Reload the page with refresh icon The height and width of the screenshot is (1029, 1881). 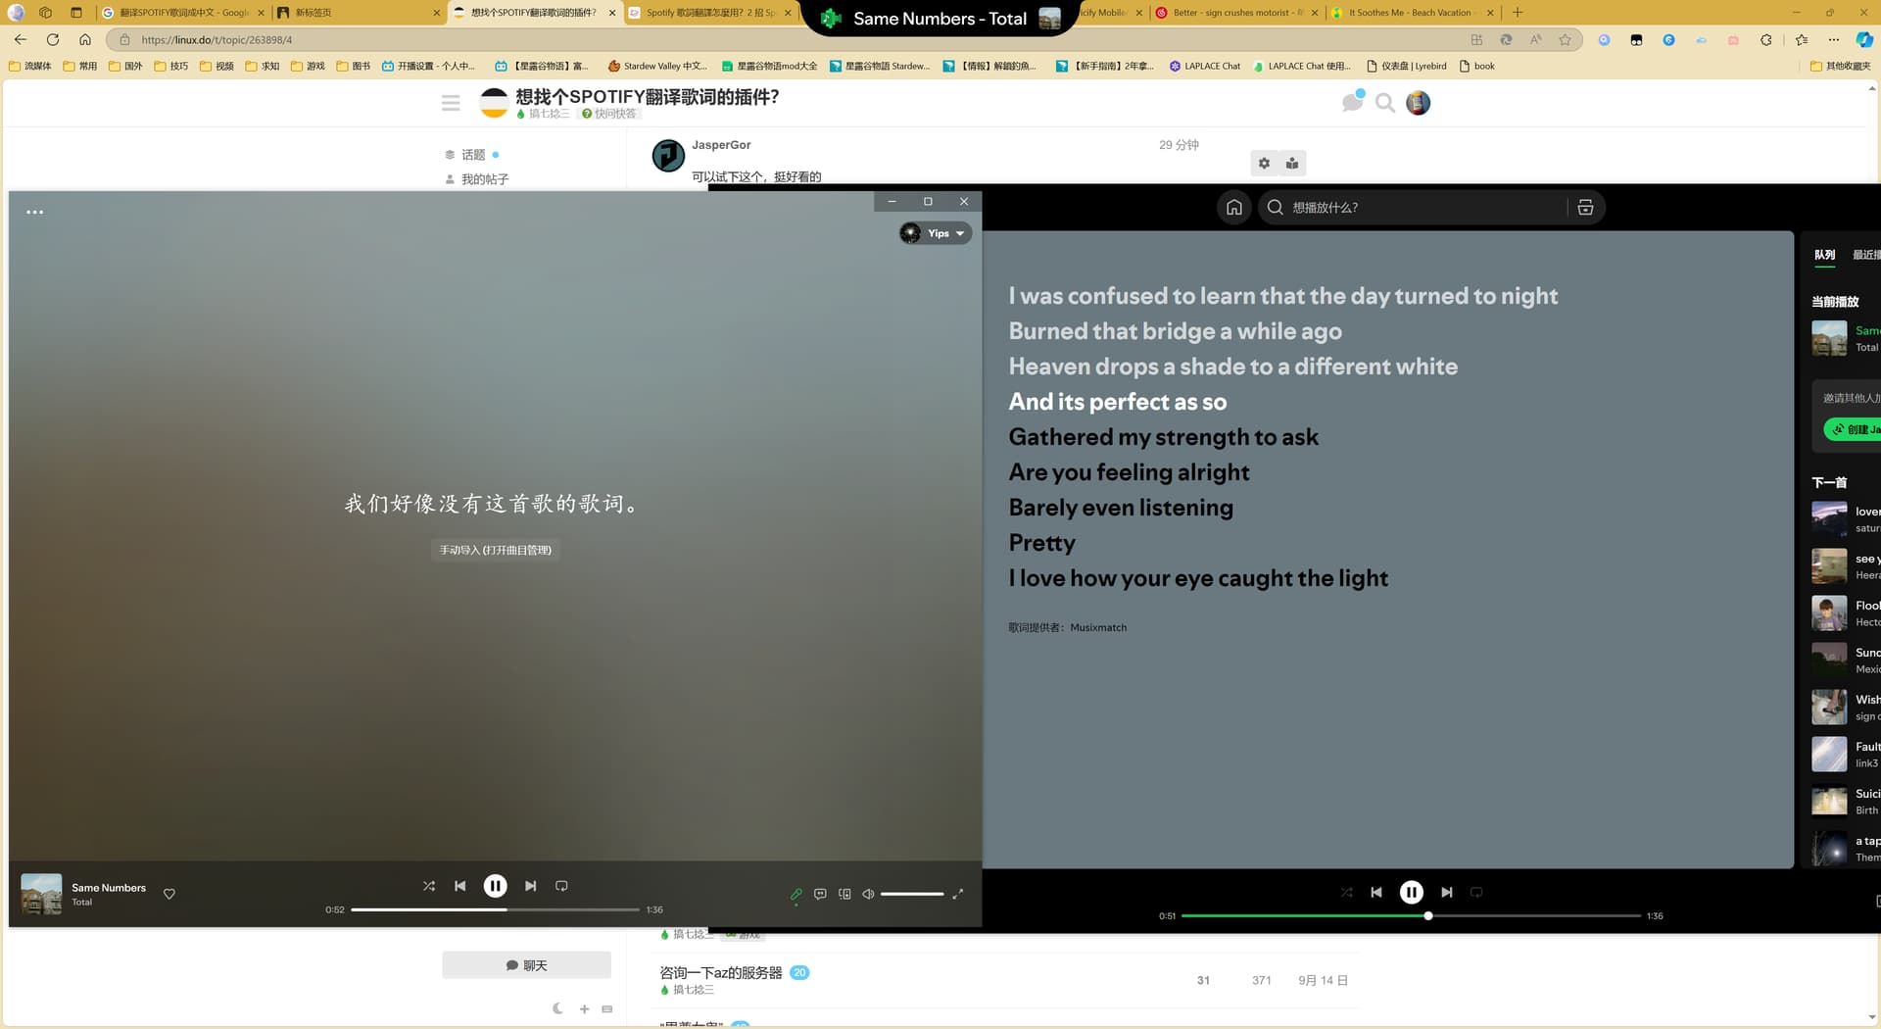[x=53, y=39]
